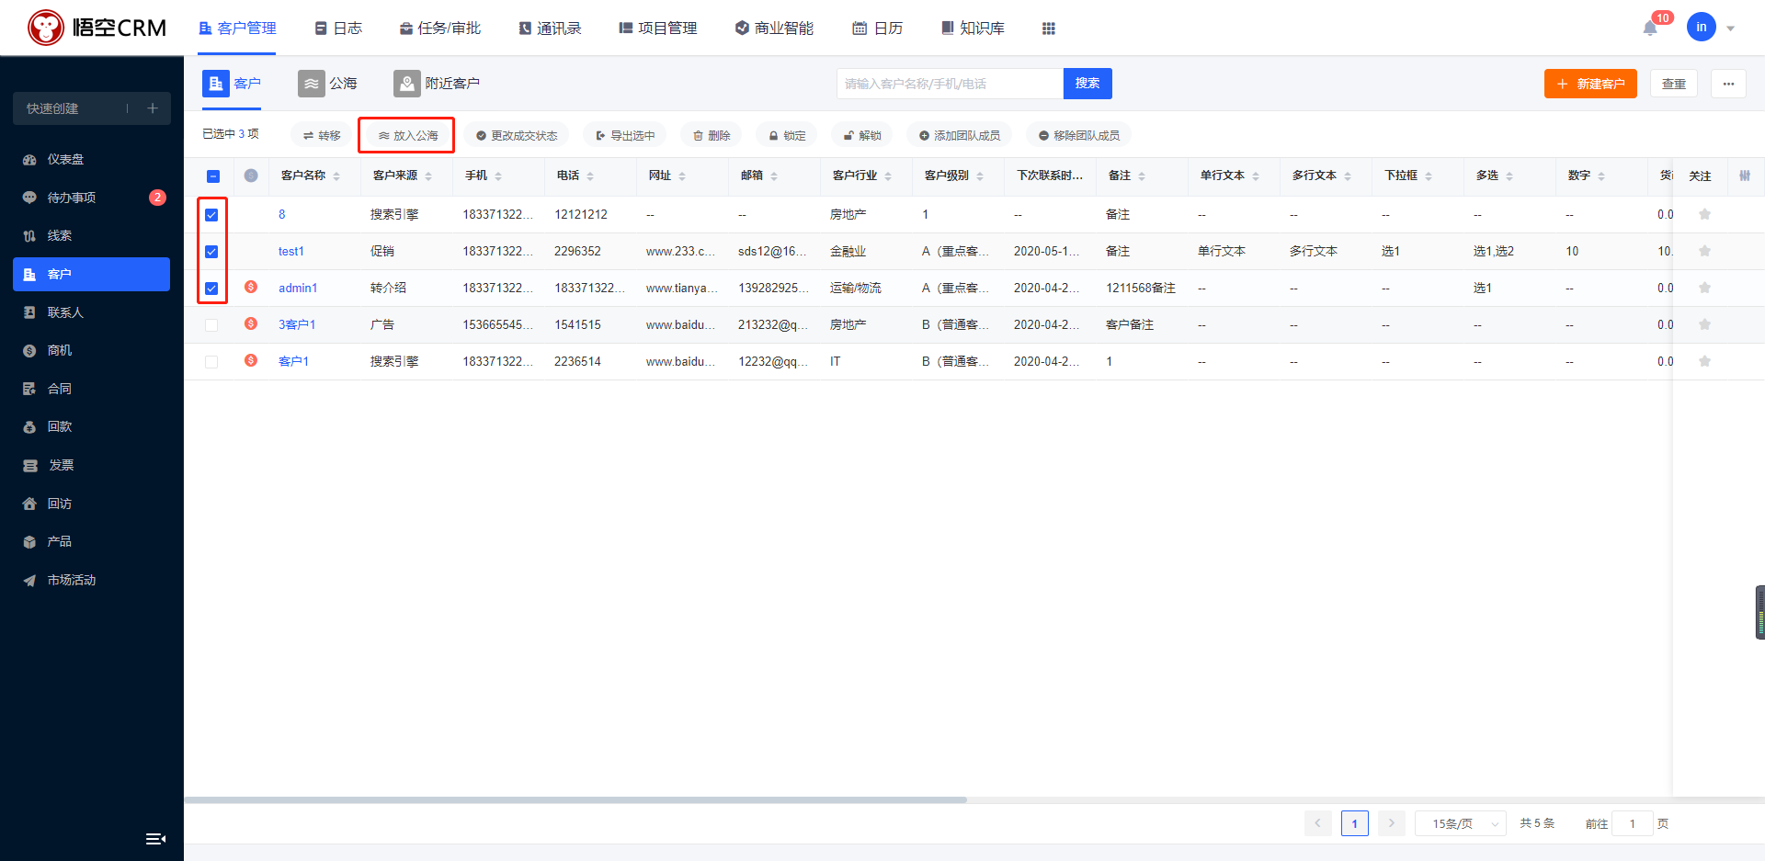This screenshot has width=1765, height=861.
Task: Click the 锁定 lock button
Action: point(787,135)
